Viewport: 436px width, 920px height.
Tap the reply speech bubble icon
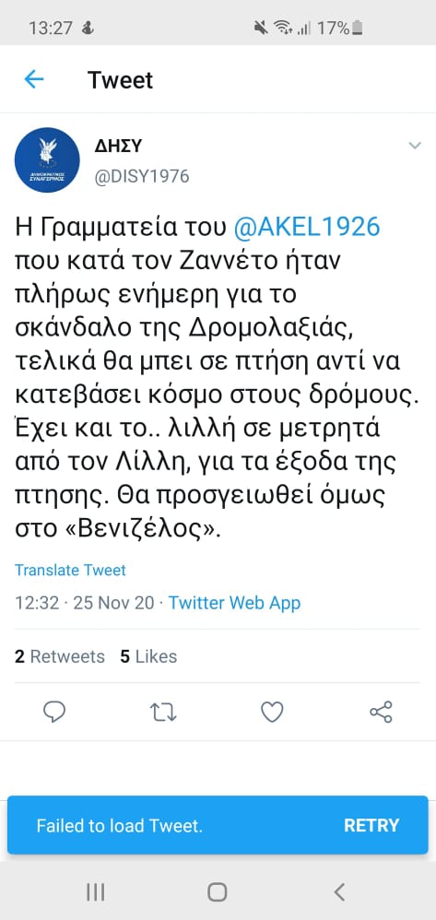(x=54, y=712)
